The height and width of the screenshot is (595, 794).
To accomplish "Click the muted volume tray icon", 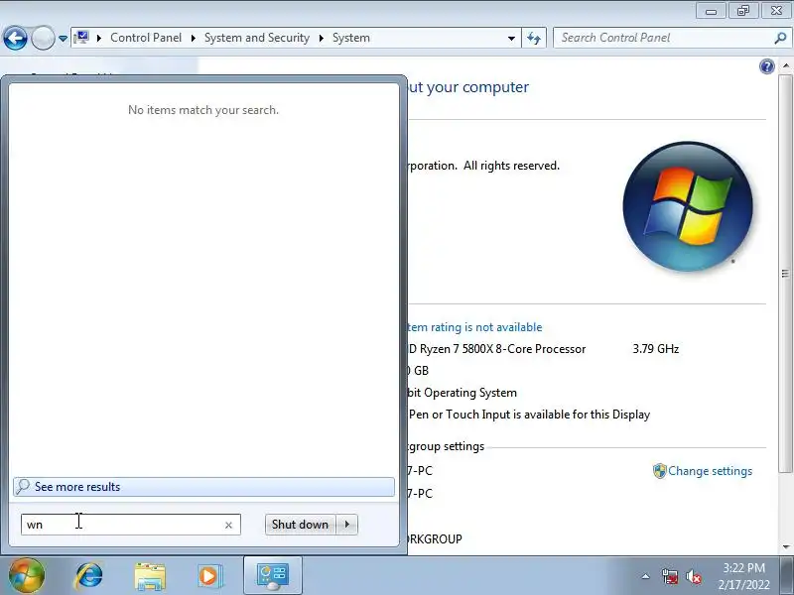I will (694, 576).
